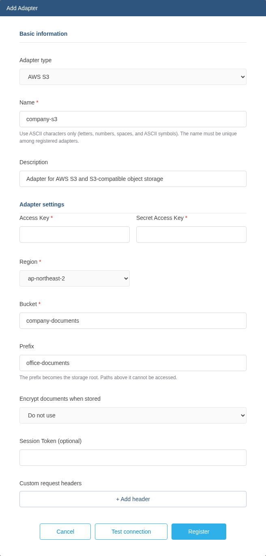The width and height of the screenshot is (266, 556).
Task: Expand the Region dropdown showing ap-northeast-2
Action: 75,278
